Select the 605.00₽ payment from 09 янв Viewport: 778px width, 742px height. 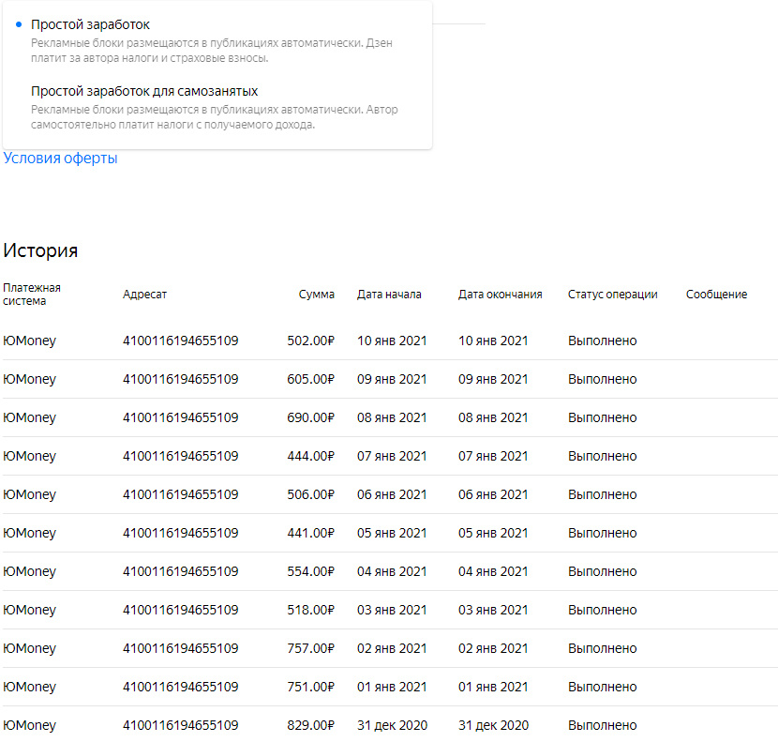tap(389, 379)
